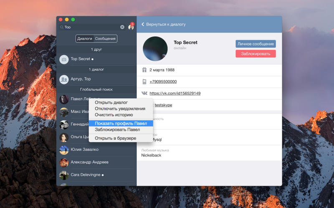This screenshot has height=208, width=334.
Task: Select Александр Андреев in search results
Action: pos(96,163)
